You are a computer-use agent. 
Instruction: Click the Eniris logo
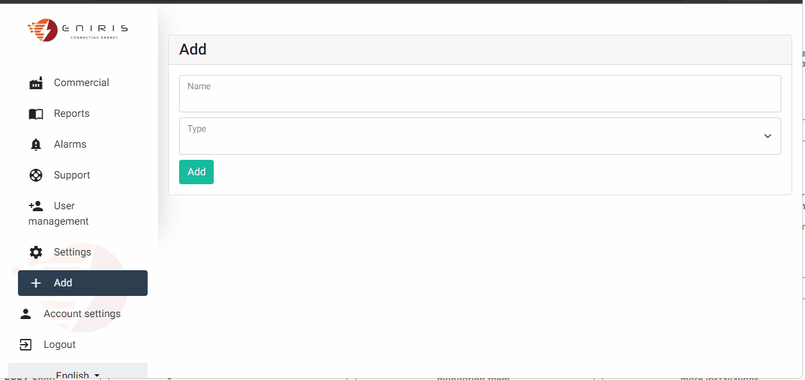(x=78, y=30)
